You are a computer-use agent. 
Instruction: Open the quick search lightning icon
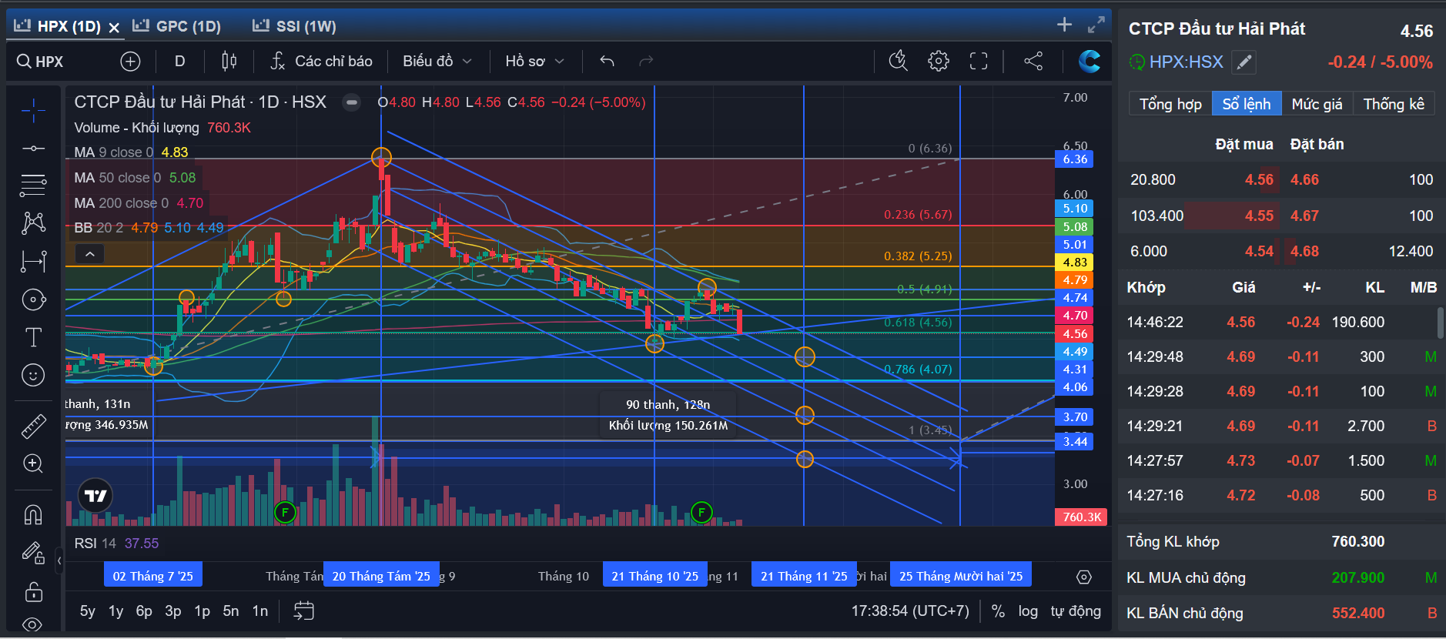pos(898,61)
